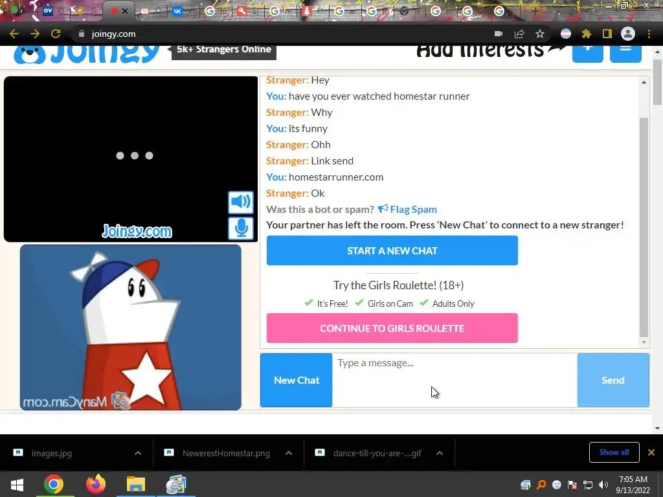Screen dimensions: 663x497
Task: Click the chat log scrollbar down arrow
Action: pos(644,342)
